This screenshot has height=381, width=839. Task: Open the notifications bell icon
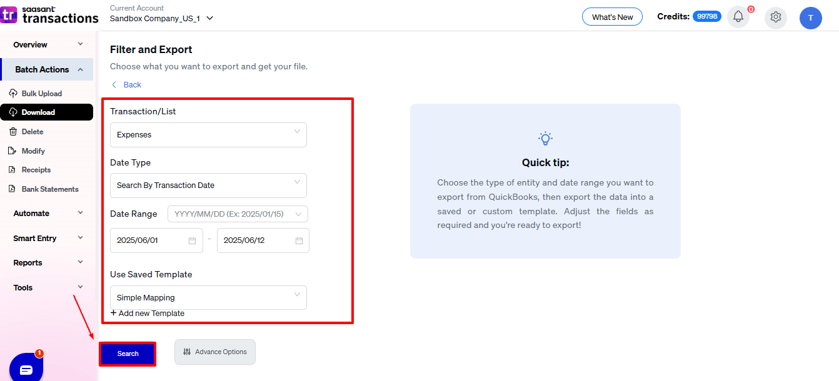[738, 17]
